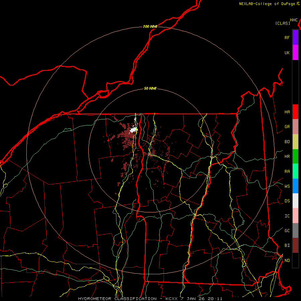Screen dimensions: 301x301
Task: Click the HHC product label
Action: tap(294, 20)
